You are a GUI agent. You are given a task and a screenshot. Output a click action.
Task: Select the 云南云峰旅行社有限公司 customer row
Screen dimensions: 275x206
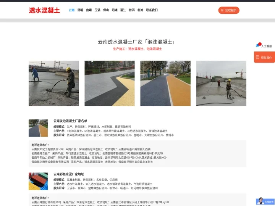point(100,202)
